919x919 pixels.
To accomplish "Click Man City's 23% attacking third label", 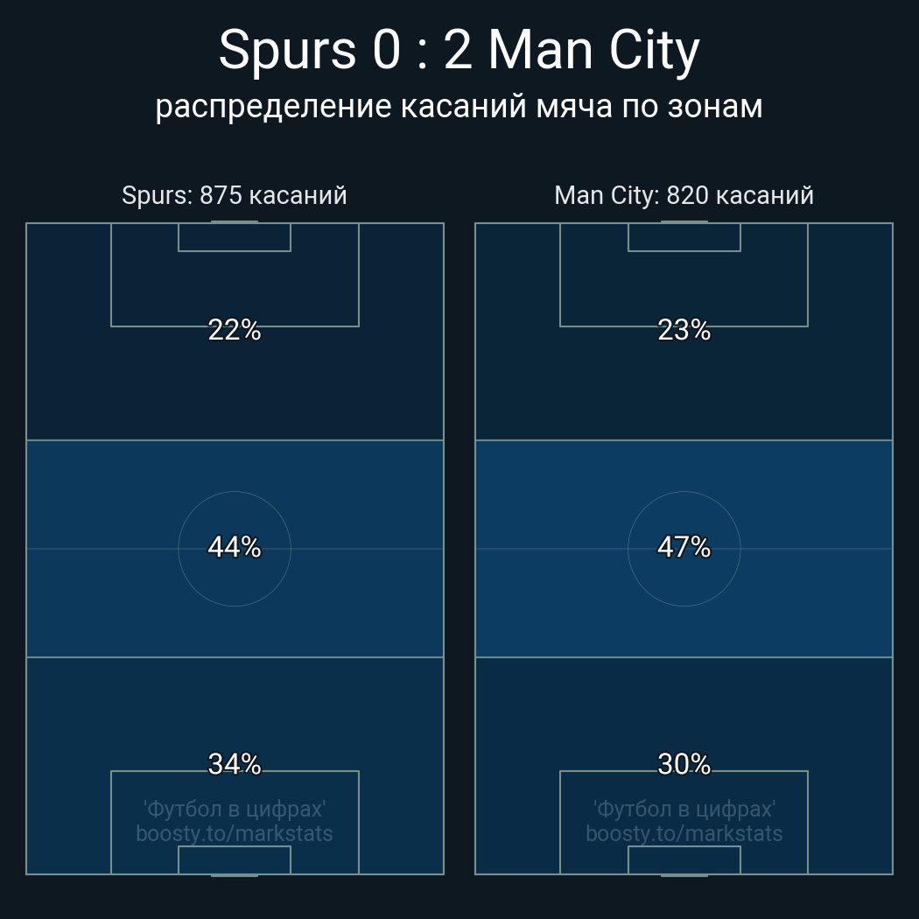I will (684, 330).
